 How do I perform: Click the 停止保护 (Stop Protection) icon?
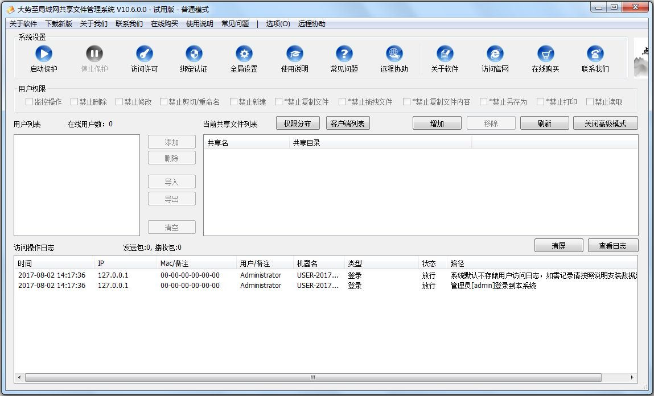point(94,57)
